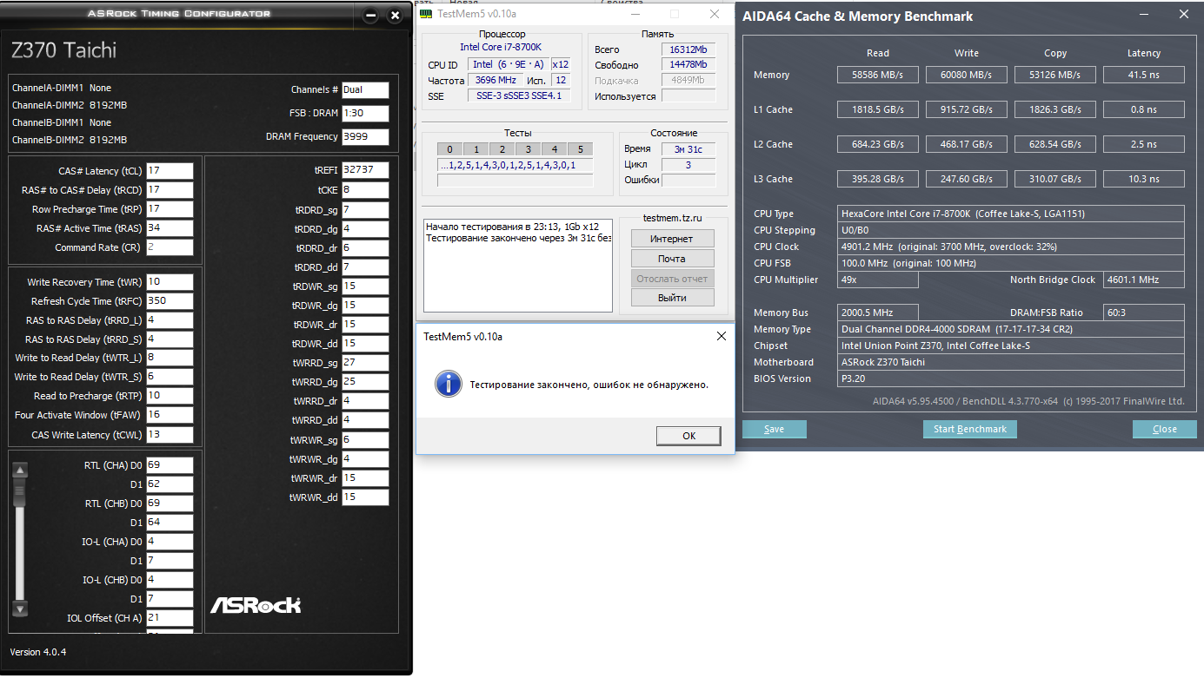Viewport: 1204px width, 678px height.
Task: Click the L1 Cache Copy value 1826.3 GB/s
Action: coord(1054,109)
